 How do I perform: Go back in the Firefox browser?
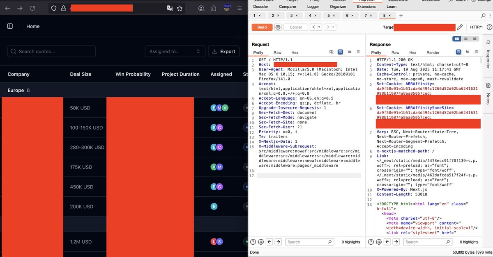tap(7, 8)
